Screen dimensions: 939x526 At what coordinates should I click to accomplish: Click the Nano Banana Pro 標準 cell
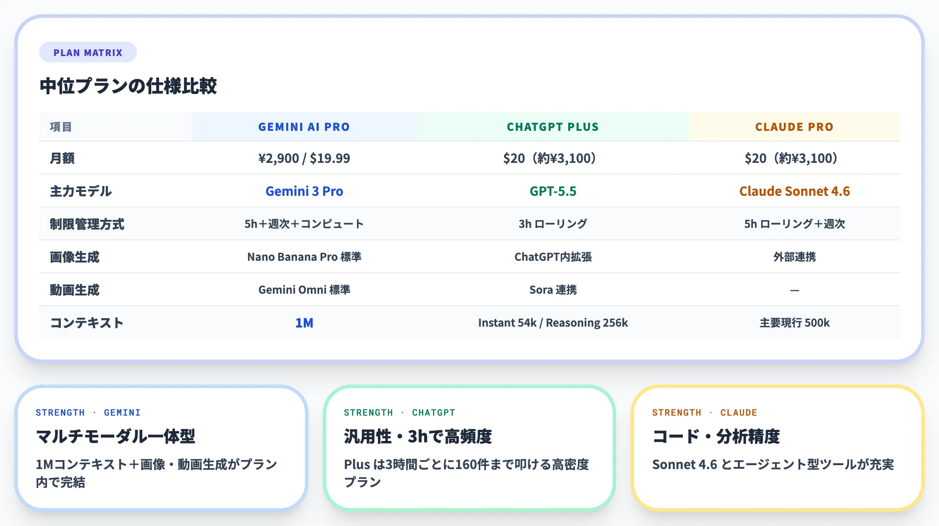pyautogui.click(x=304, y=257)
